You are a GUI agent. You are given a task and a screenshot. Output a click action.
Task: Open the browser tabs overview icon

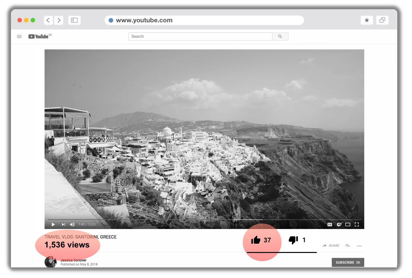click(382, 20)
